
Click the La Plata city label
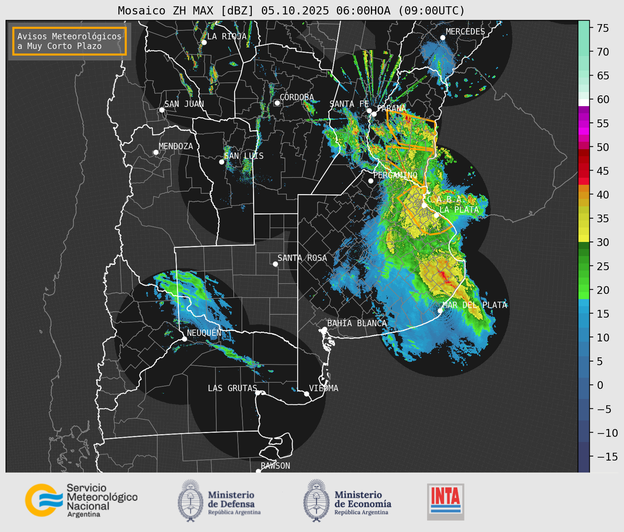(459, 210)
